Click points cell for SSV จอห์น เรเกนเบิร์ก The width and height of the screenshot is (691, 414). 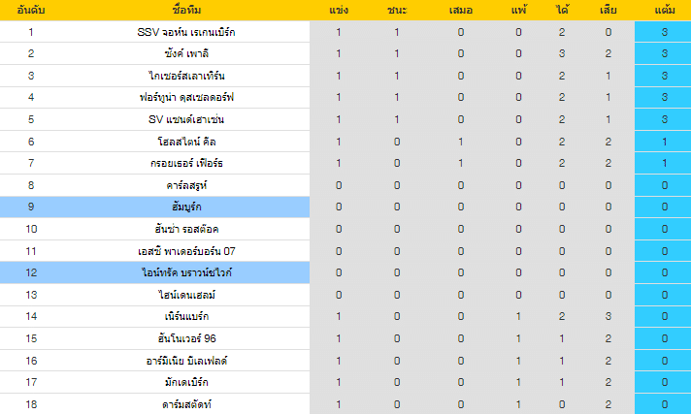[665, 32]
